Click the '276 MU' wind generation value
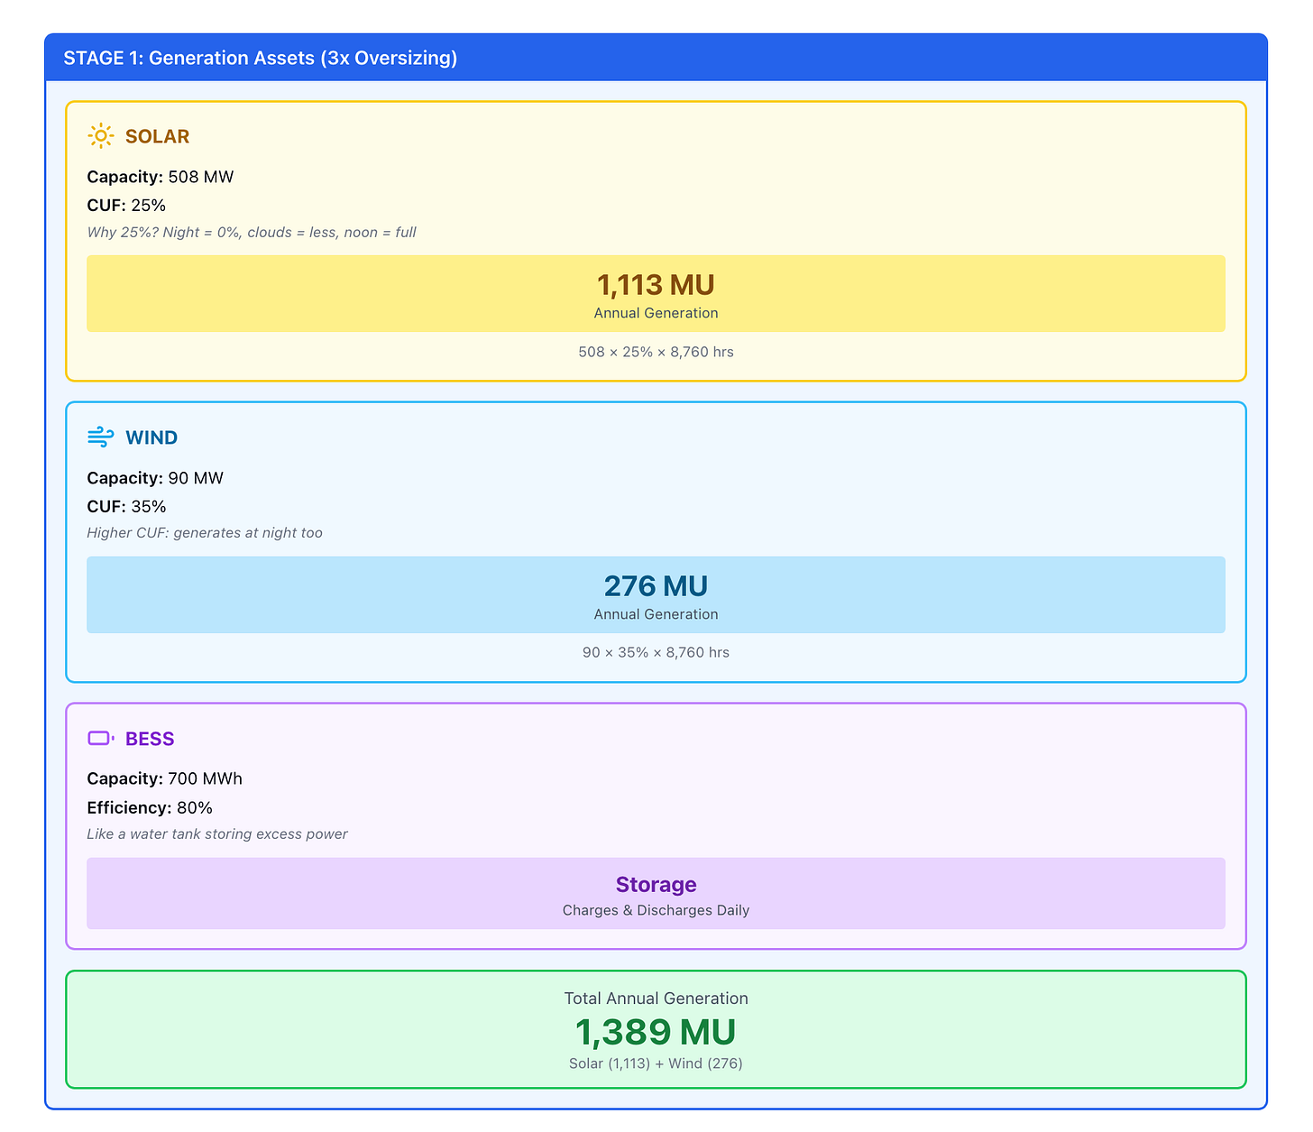 click(x=656, y=586)
